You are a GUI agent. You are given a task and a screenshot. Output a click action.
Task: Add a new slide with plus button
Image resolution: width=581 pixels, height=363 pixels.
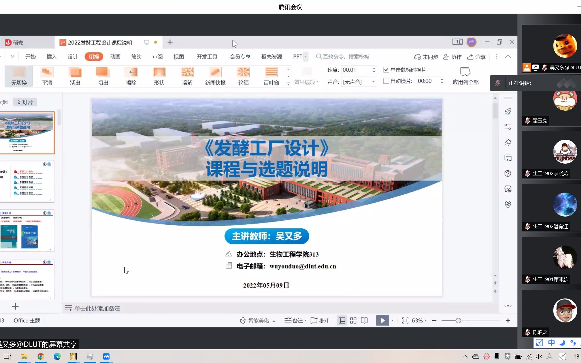tap(15, 306)
